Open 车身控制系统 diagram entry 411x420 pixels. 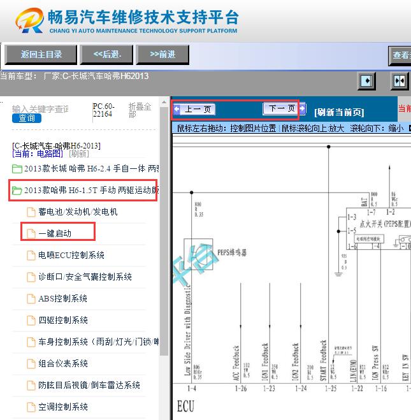pyautogui.click(x=99, y=342)
